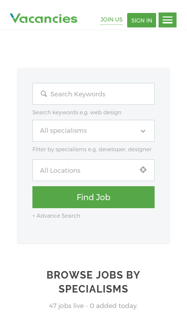The height and width of the screenshot is (313, 187).
Task: Use the crosshair detect-location icon
Action: [x=143, y=170]
